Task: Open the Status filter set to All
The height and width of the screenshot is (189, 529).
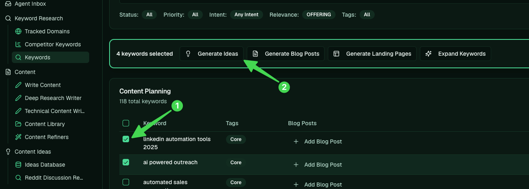Action: click(149, 15)
